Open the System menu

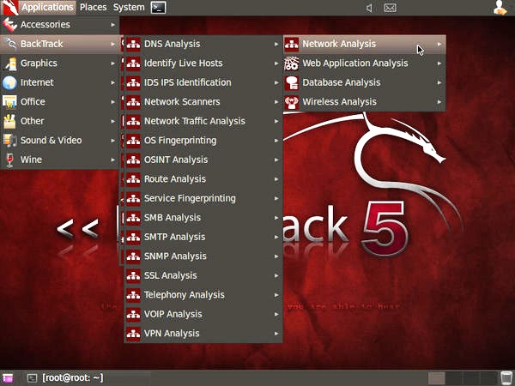(x=129, y=7)
